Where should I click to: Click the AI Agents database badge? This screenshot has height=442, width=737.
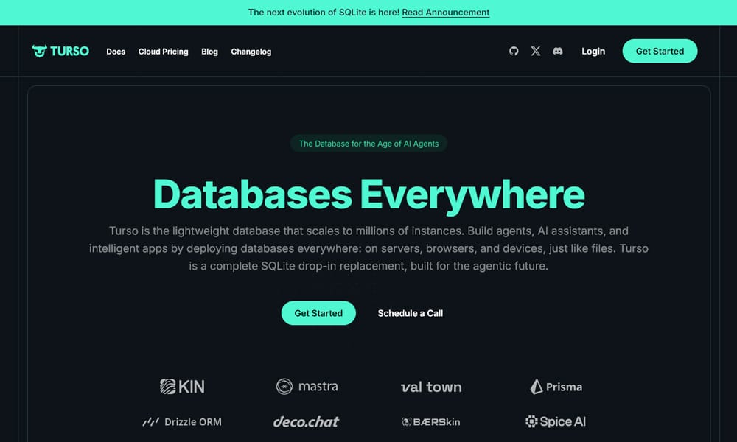368,143
